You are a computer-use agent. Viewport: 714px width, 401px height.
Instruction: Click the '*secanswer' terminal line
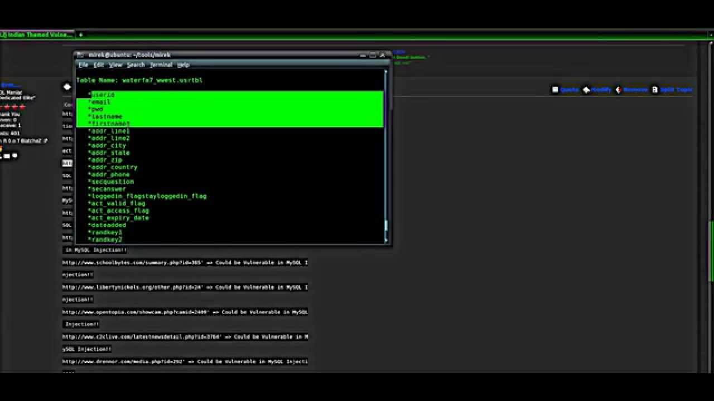(107, 189)
